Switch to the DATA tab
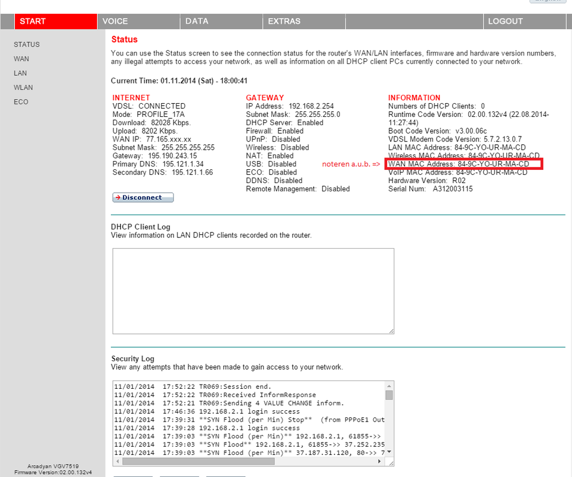The height and width of the screenshot is (477, 572). (221, 21)
